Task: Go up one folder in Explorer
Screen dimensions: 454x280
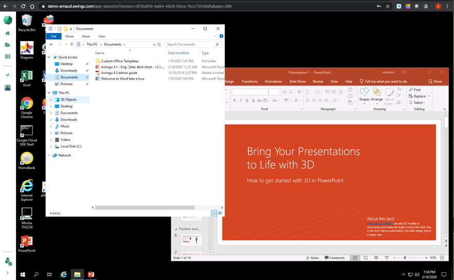Action: point(72,45)
